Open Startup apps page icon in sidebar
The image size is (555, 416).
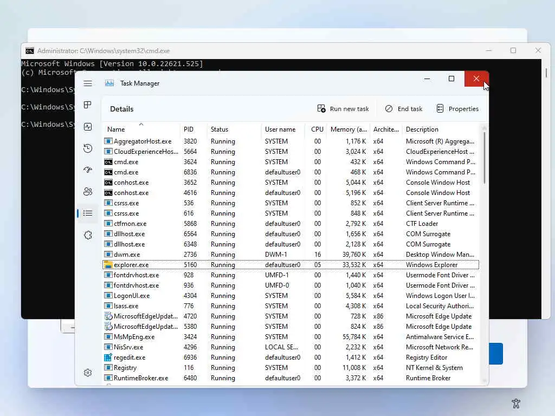88,170
